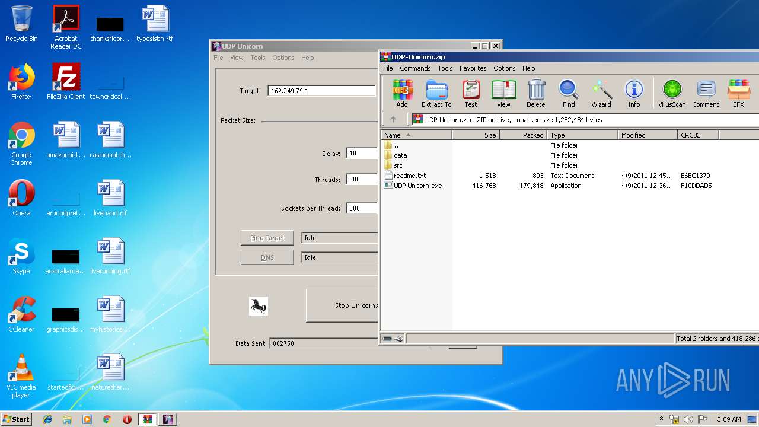Open Google Chrome desktop shortcut
The image size is (759, 427).
pyautogui.click(x=21, y=144)
